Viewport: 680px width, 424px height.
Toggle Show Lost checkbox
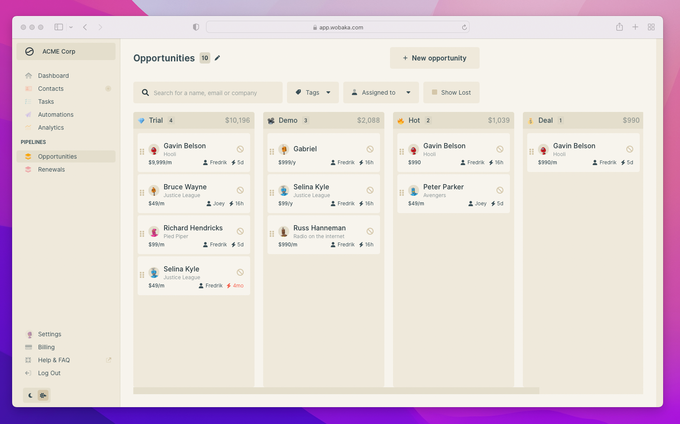[434, 92]
